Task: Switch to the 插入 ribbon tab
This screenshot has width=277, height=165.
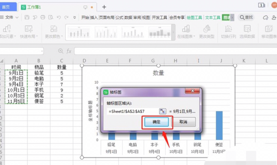Action: tap(94, 18)
